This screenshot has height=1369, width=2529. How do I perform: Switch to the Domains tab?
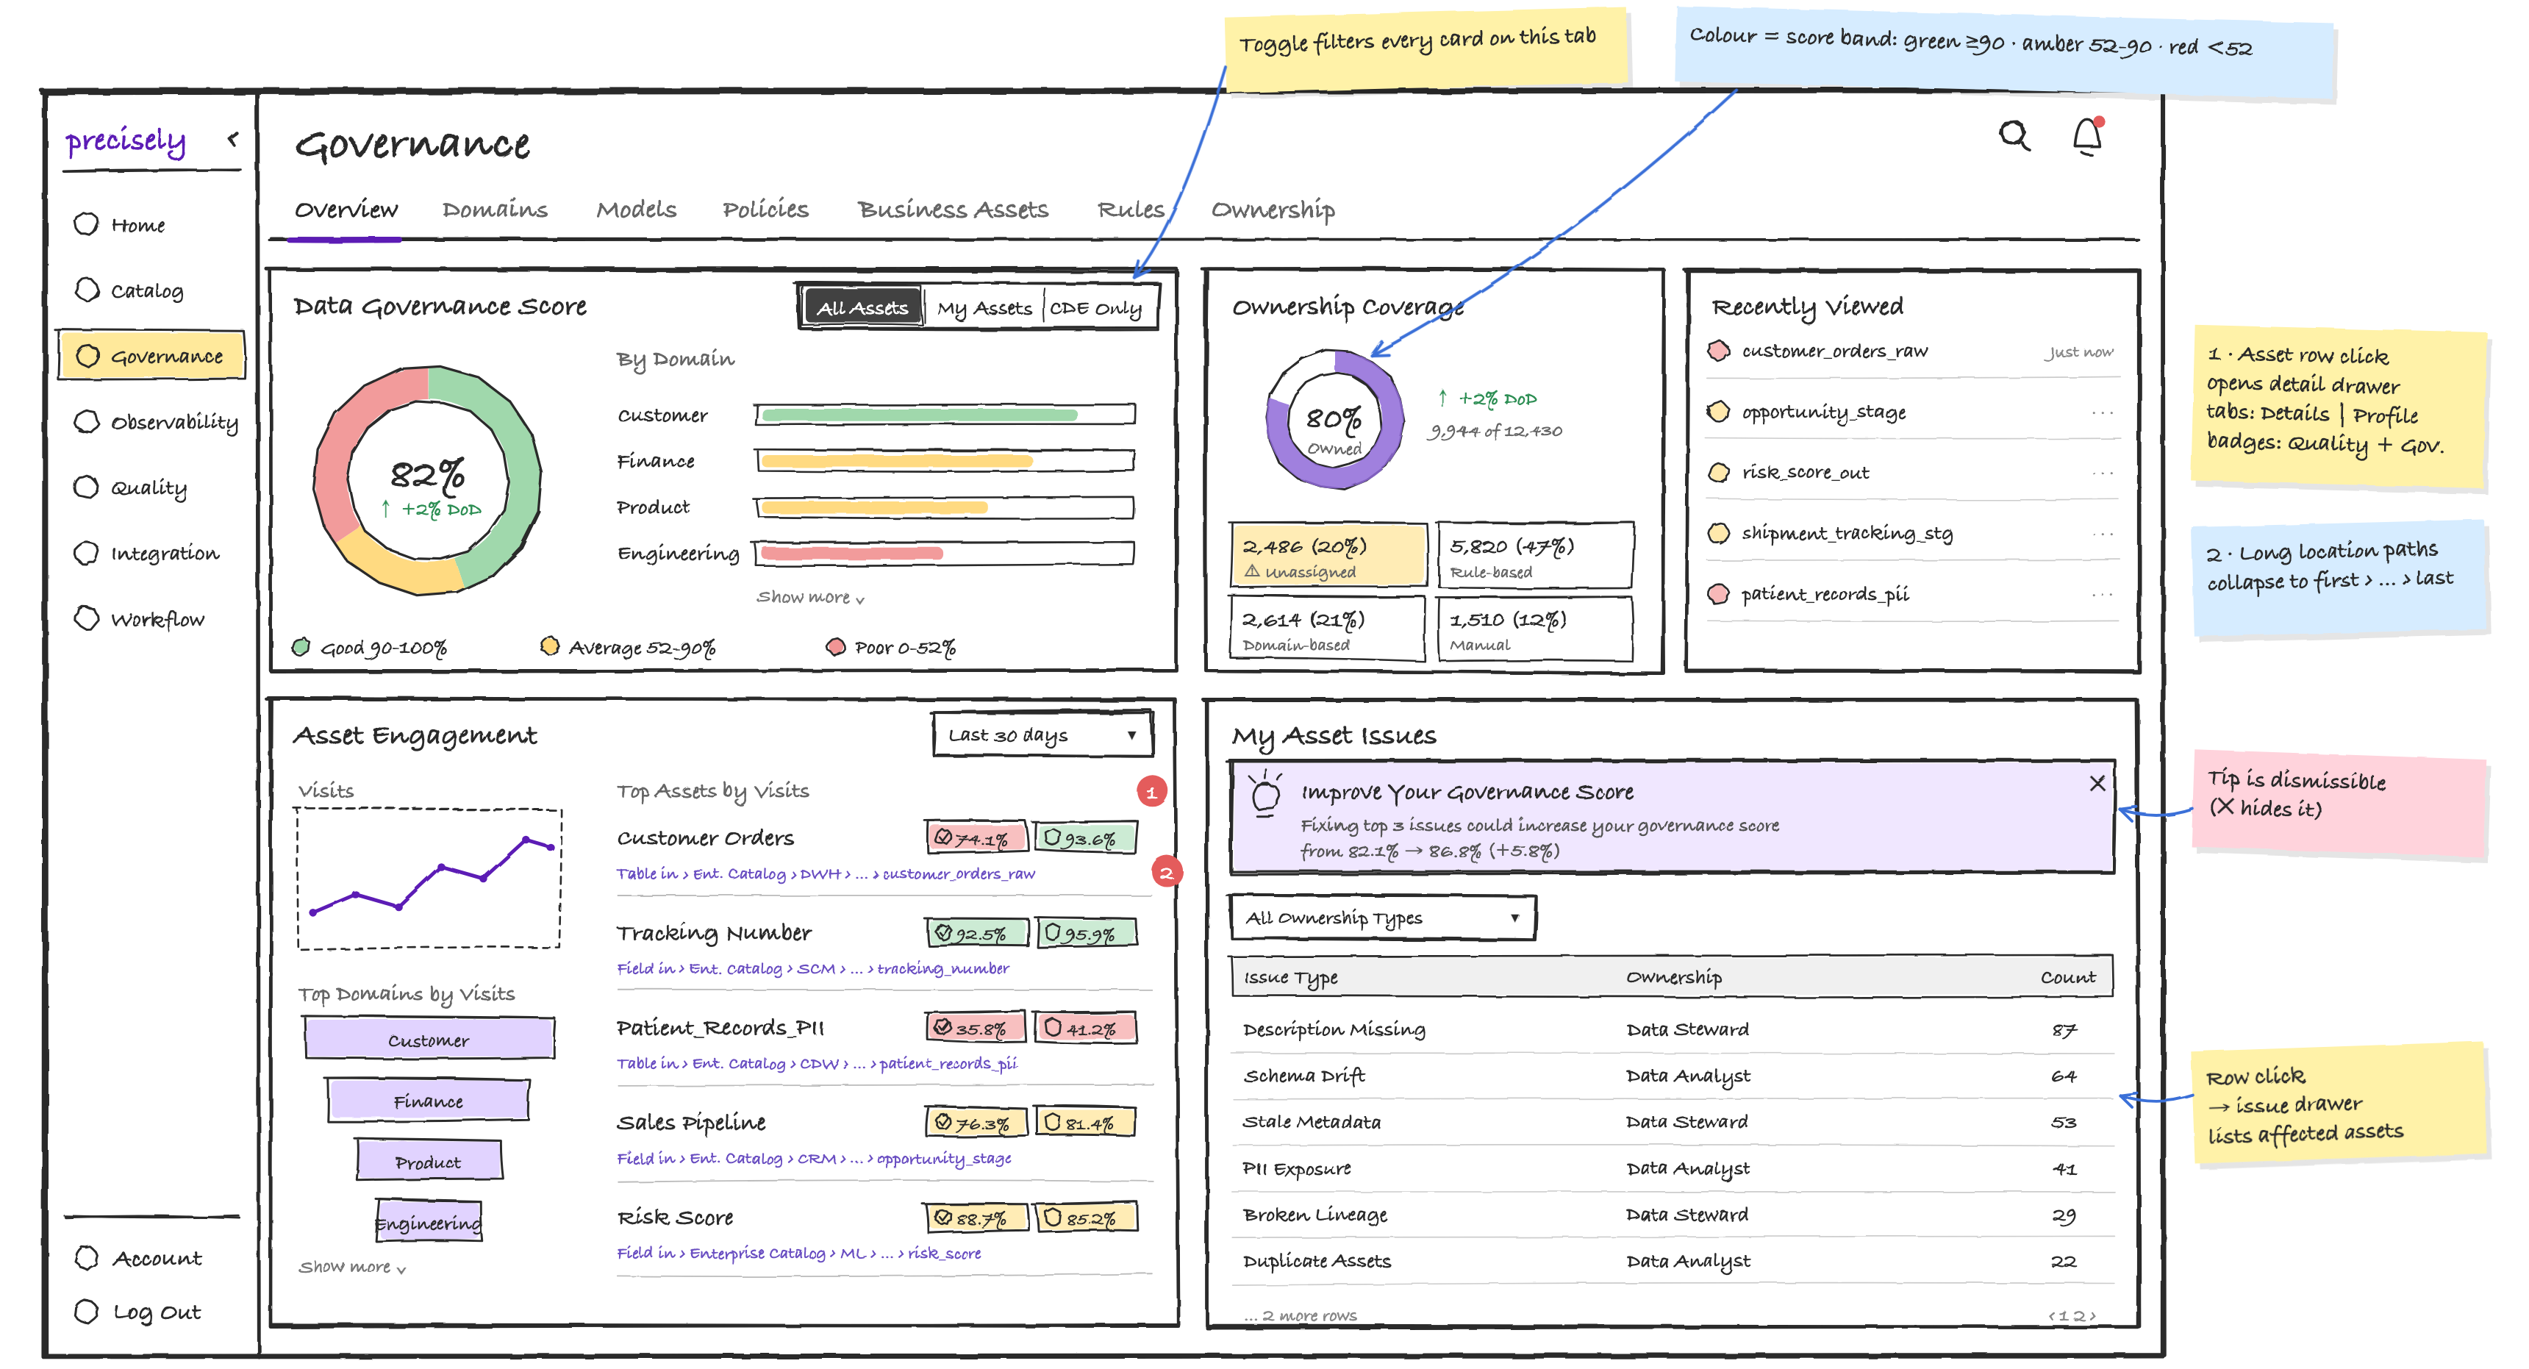(495, 210)
